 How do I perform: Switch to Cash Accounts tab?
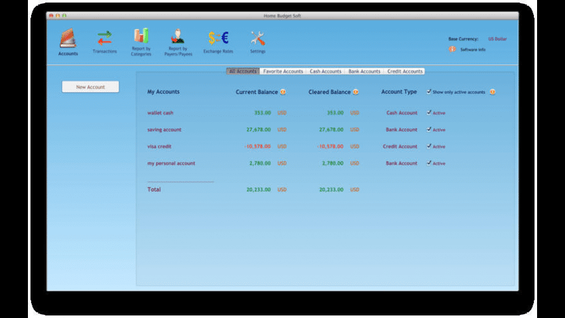(325, 71)
